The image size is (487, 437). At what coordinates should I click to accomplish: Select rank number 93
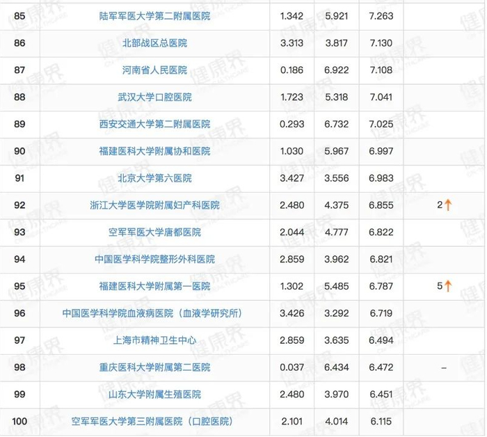[x=19, y=232]
